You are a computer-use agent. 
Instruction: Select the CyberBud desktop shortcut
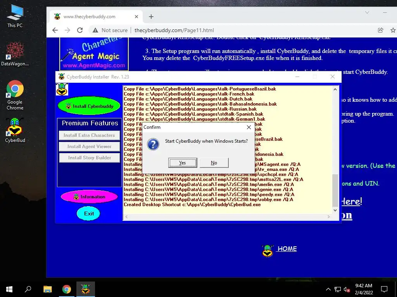15,130
